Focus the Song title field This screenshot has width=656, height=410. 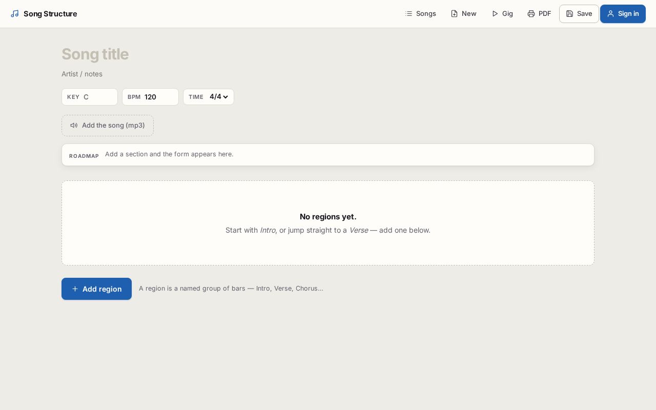point(328,54)
